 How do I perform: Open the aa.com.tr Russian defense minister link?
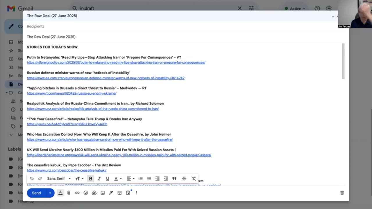tap(106, 78)
